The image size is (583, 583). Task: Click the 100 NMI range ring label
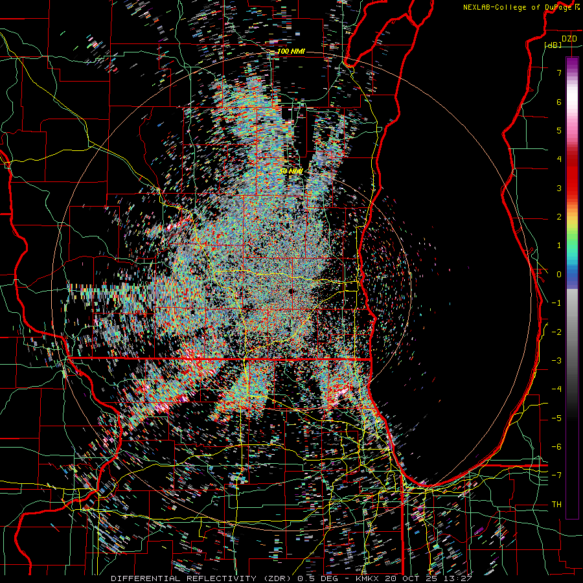point(291,51)
